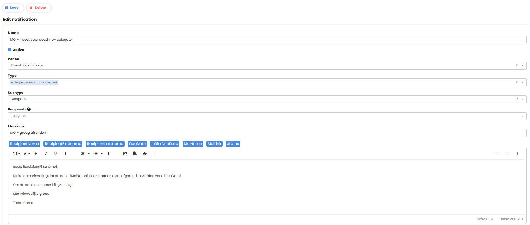Image resolution: width=530 pixels, height=225 pixels.
Task: Insert MoiLink placeholder tag
Action: [x=215, y=144]
